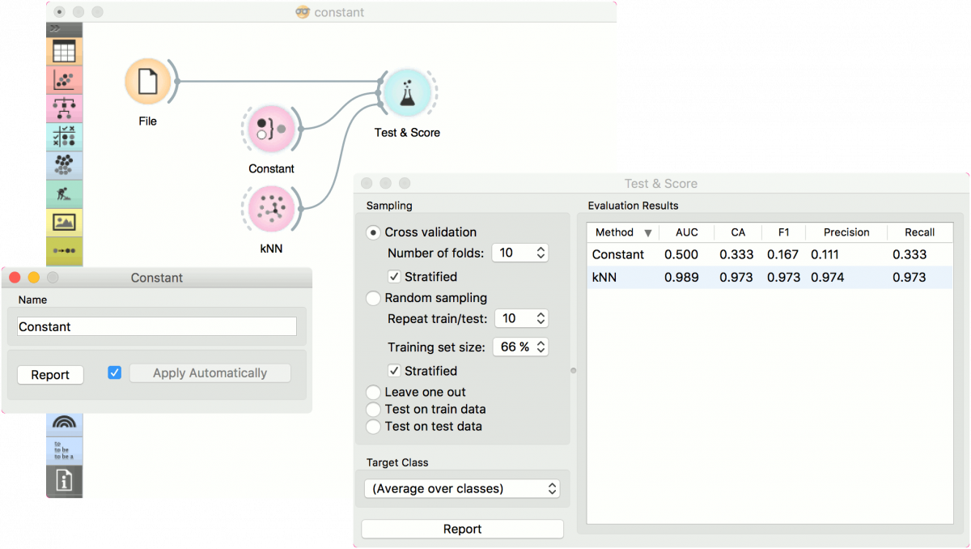Select the kNN widget on canvas

[x=271, y=207]
